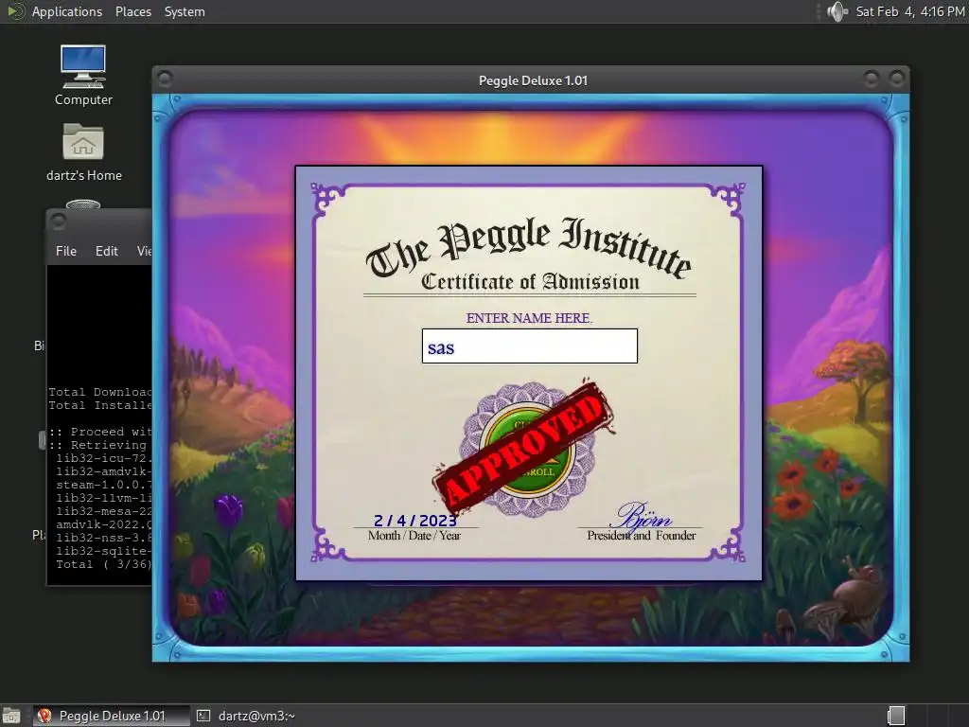Image resolution: width=969 pixels, height=727 pixels.
Task: Open the Applications menu in the top panel
Action: pyautogui.click(x=67, y=11)
